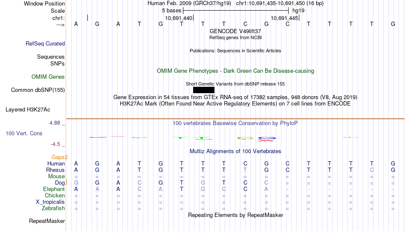
Task: Click the 10,691,445 position marker
Action: (284, 18)
